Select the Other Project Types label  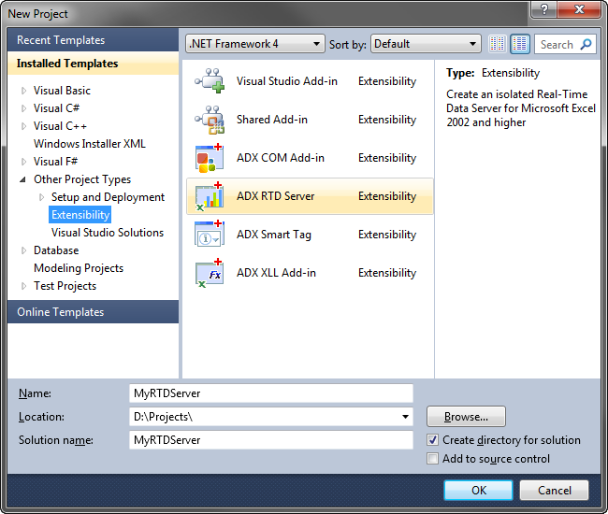[x=82, y=179]
